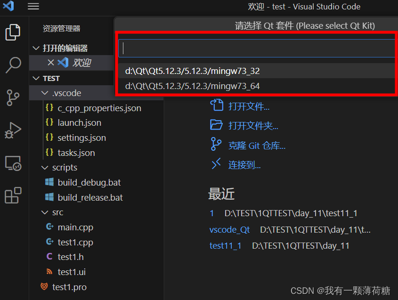Screen dimensions: 398x300
Task: Select the mingw73_64 Qt kit
Action: (256, 86)
